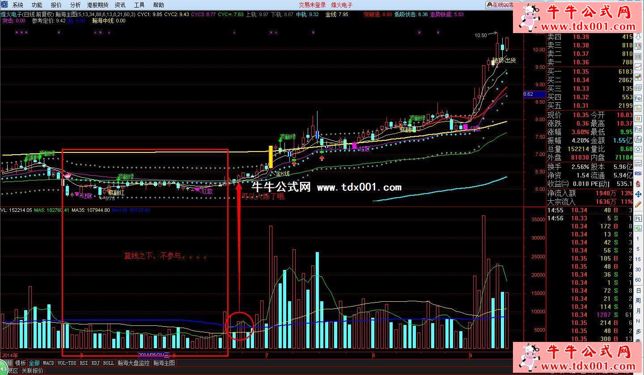Select the 60-minute period option
The width and height of the screenshot is (644, 375).
tap(639, 280)
